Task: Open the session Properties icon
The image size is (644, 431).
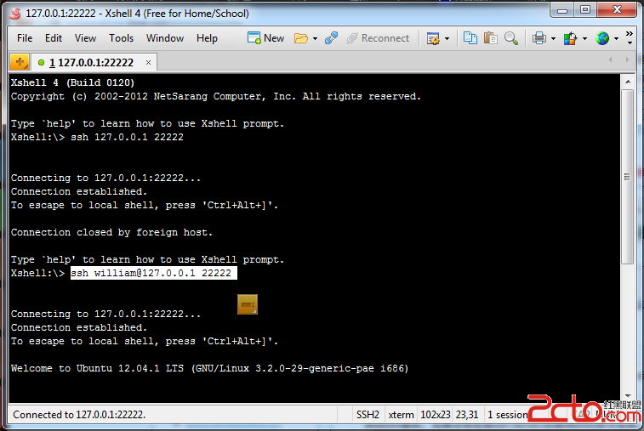Action: point(433,38)
